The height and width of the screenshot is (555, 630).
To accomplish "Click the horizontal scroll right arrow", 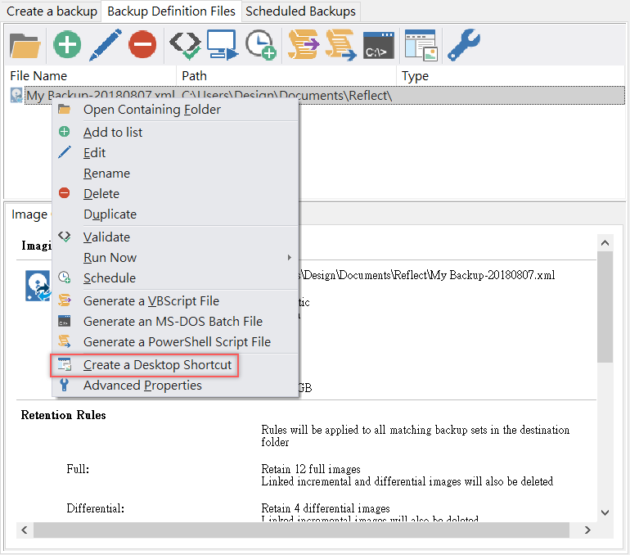I will point(587,530).
